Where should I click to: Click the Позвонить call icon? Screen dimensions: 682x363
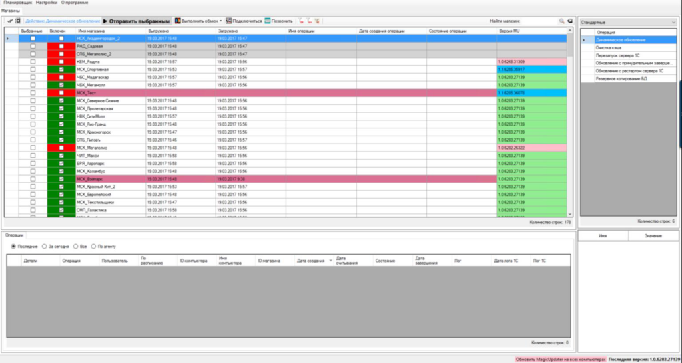(268, 21)
